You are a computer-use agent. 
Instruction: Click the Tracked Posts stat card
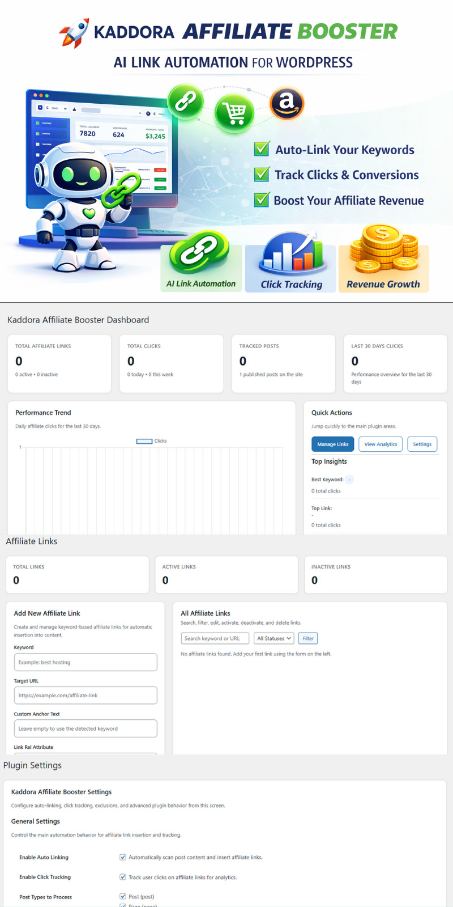pyautogui.click(x=284, y=363)
